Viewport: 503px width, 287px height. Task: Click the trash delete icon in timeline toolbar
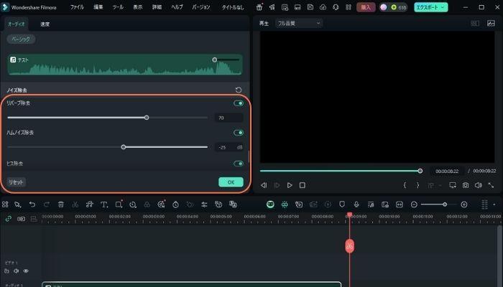click(60, 204)
